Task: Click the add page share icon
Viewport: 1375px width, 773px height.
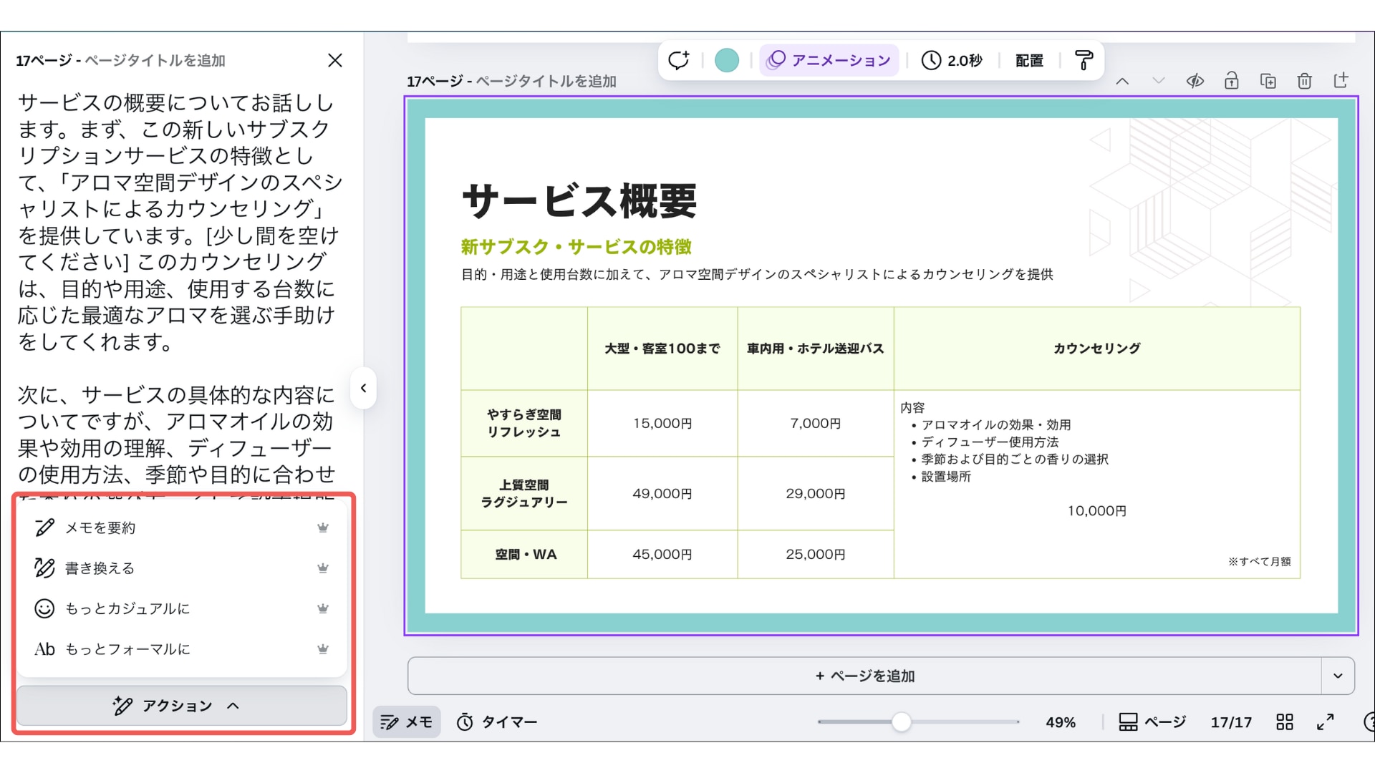Action: 1341,80
